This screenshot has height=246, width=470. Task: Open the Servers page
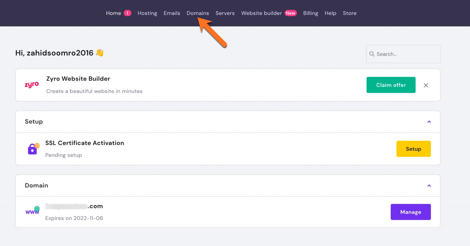point(225,13)
